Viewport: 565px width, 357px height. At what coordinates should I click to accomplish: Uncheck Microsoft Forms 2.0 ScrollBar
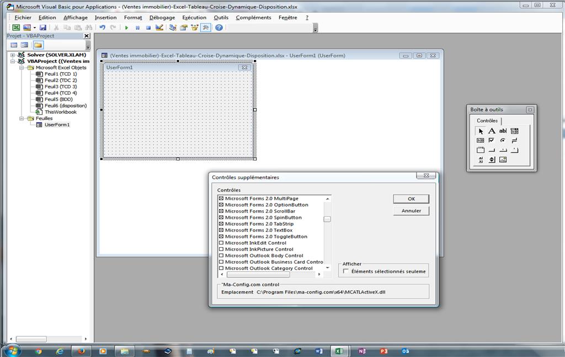(221, 211)
